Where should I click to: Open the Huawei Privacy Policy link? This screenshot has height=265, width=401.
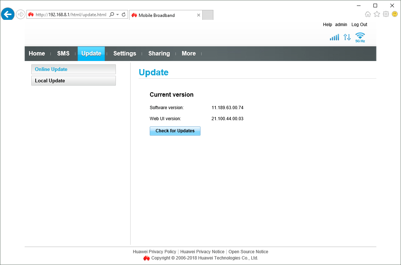[x=154, y=251]
